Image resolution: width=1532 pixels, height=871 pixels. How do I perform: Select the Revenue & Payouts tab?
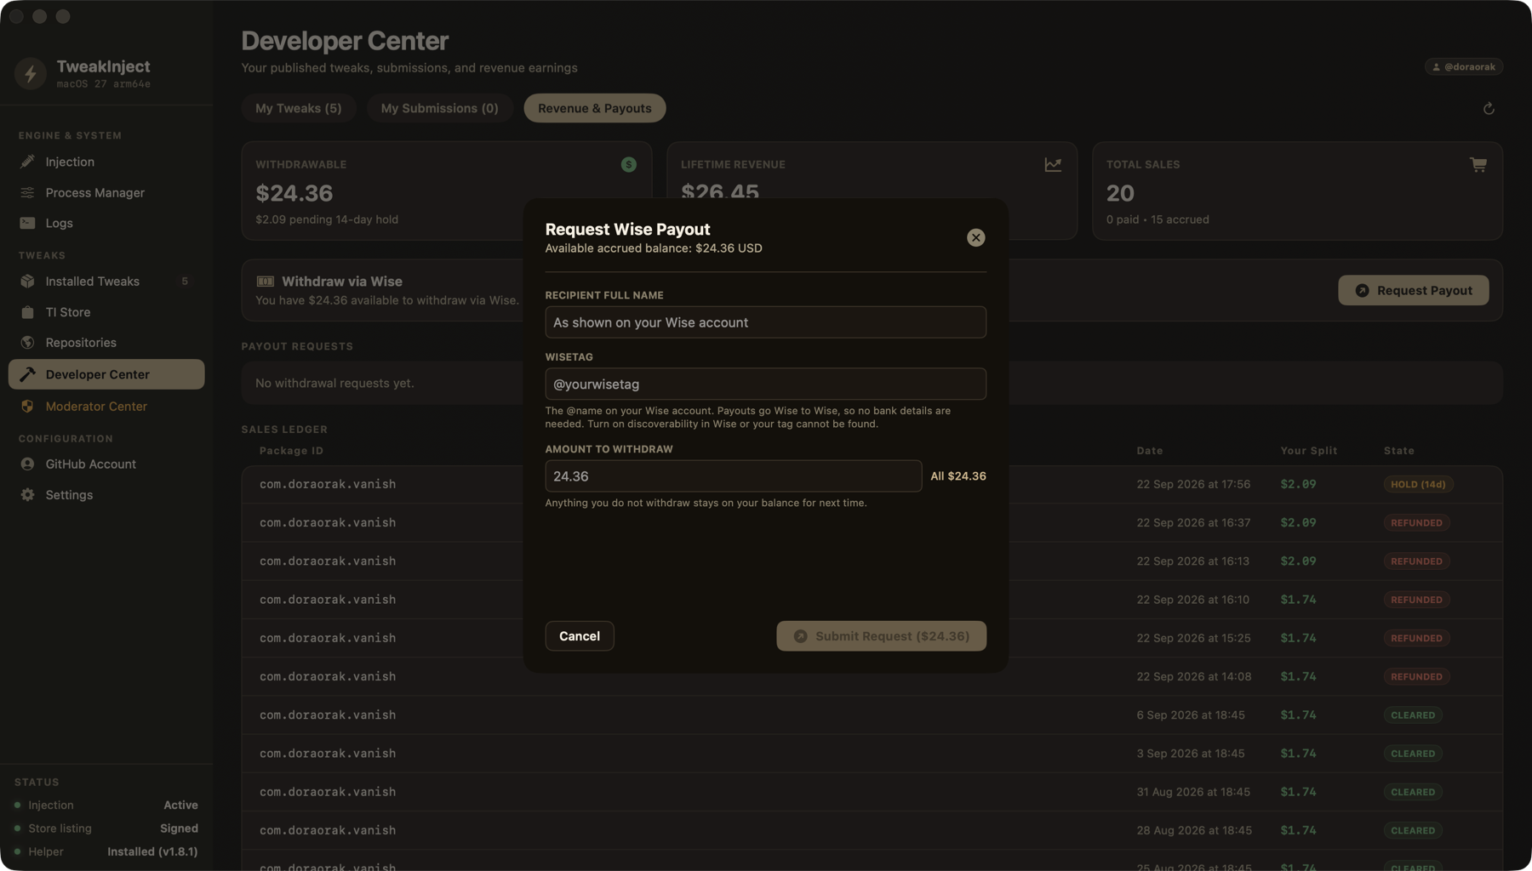click(594, 108)
